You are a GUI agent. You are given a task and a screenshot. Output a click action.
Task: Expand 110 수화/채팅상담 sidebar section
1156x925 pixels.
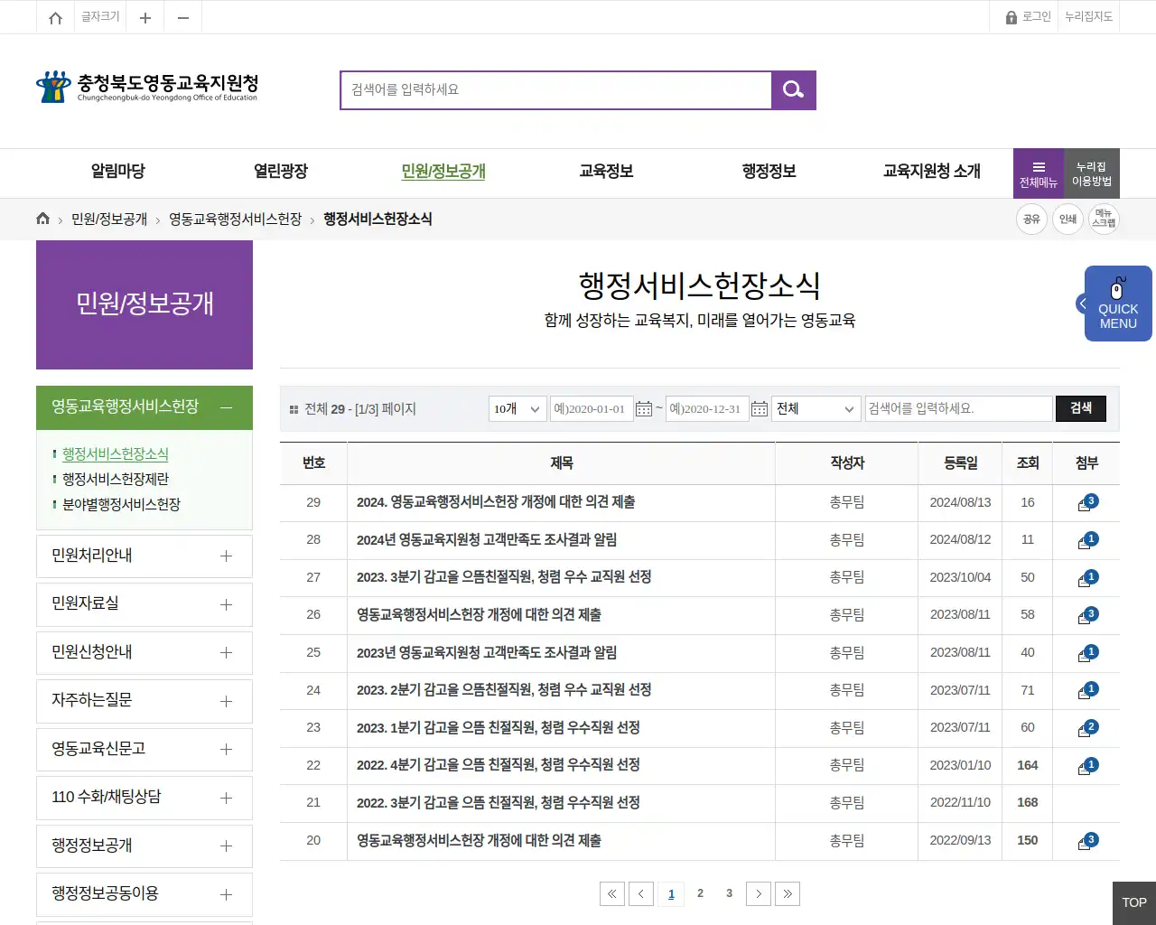(144, 798)
